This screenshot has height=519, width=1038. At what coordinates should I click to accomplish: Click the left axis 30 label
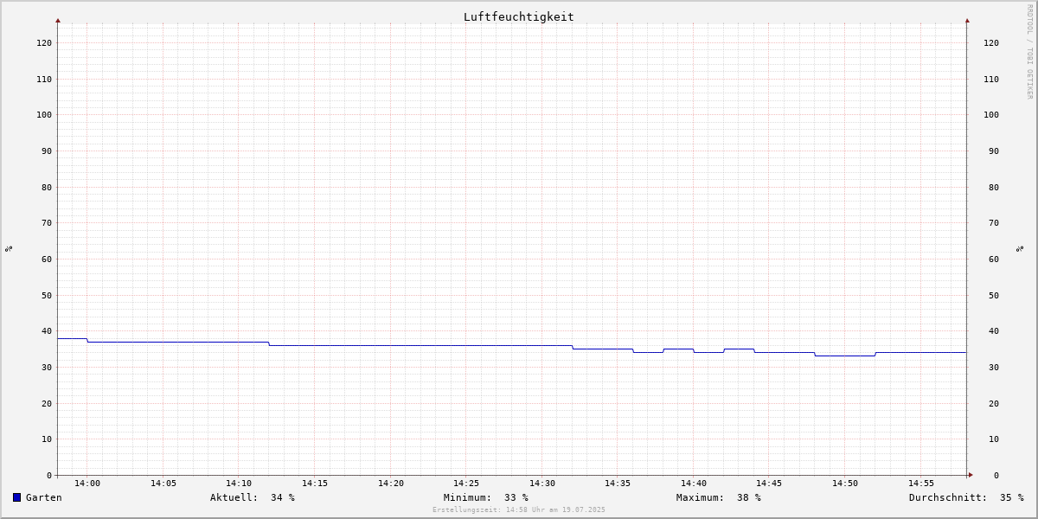[x=47, y=368]
